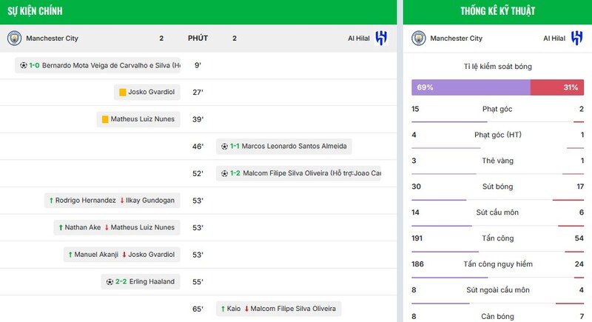
Task: Click the purple bar under Phạt góc
Action: pyautogui.click(x=449, y=121)
